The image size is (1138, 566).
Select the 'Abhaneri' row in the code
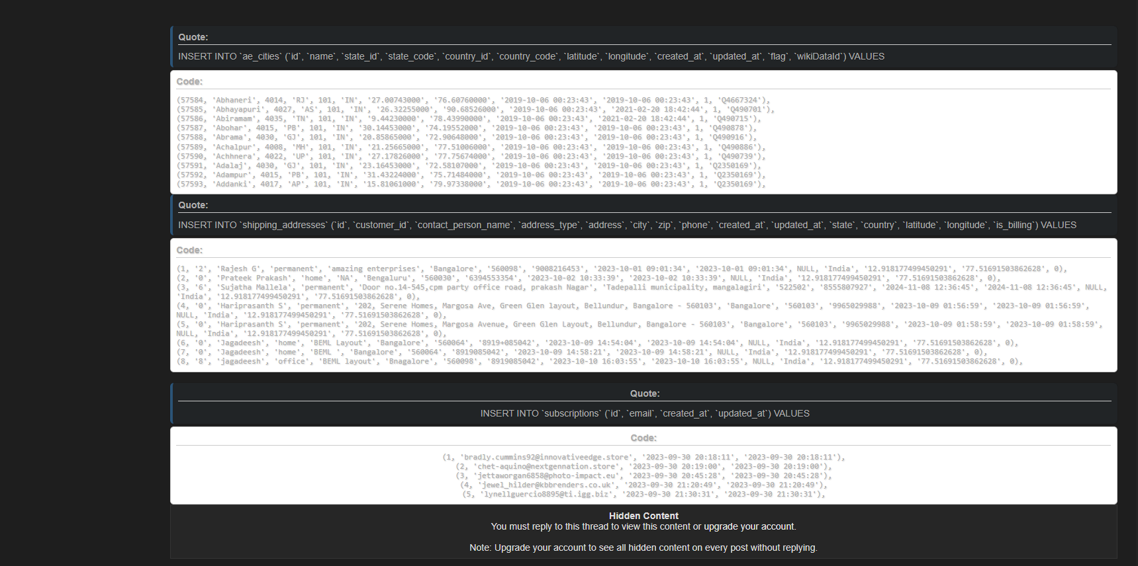tap(473, 101)
